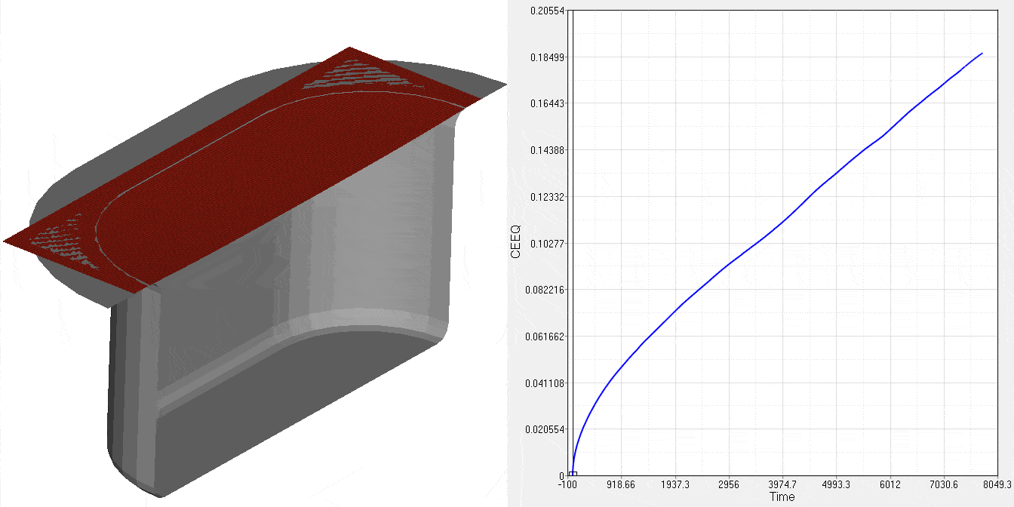Click the x-axis value 3974.7
Screen dimensions: 1014x507
(782, 485)
